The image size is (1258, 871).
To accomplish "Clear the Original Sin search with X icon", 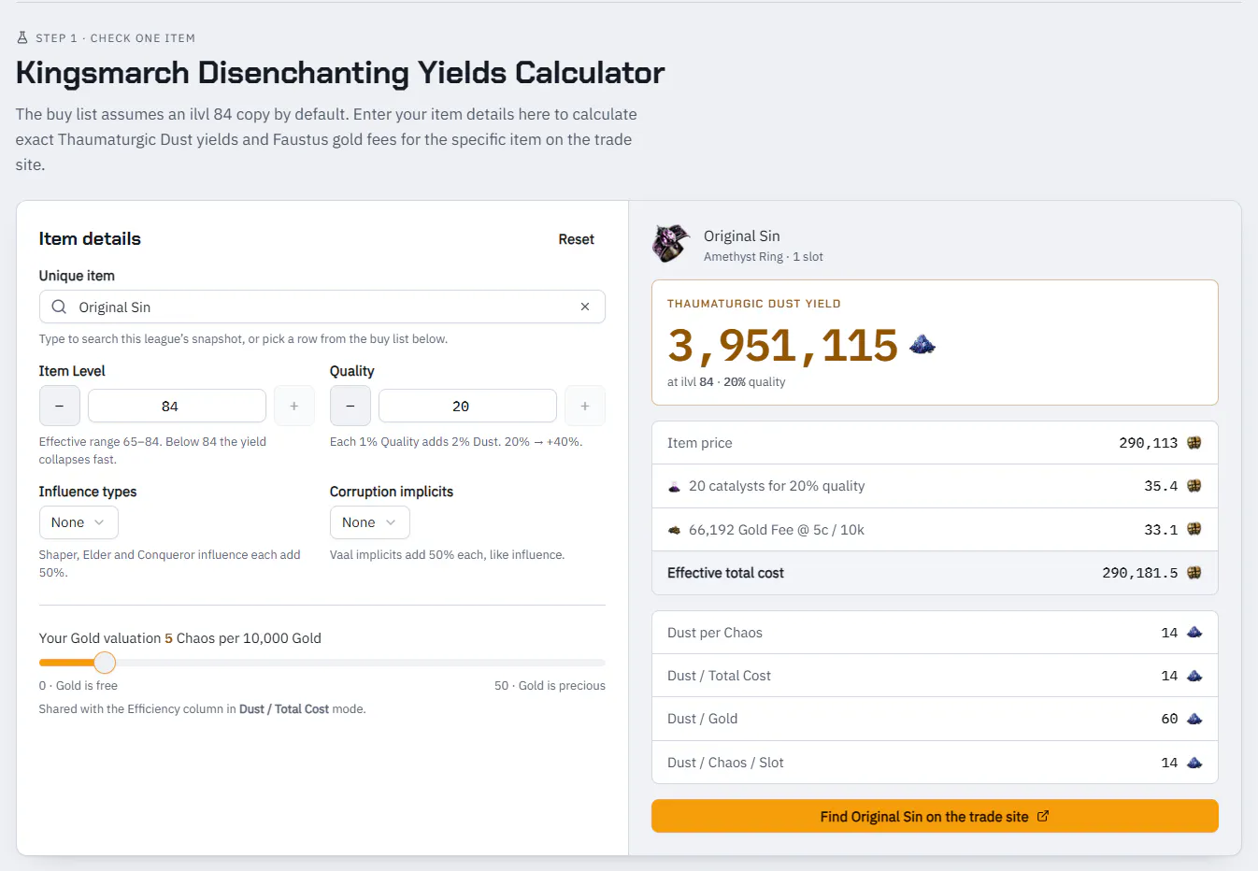I will 585,307.
